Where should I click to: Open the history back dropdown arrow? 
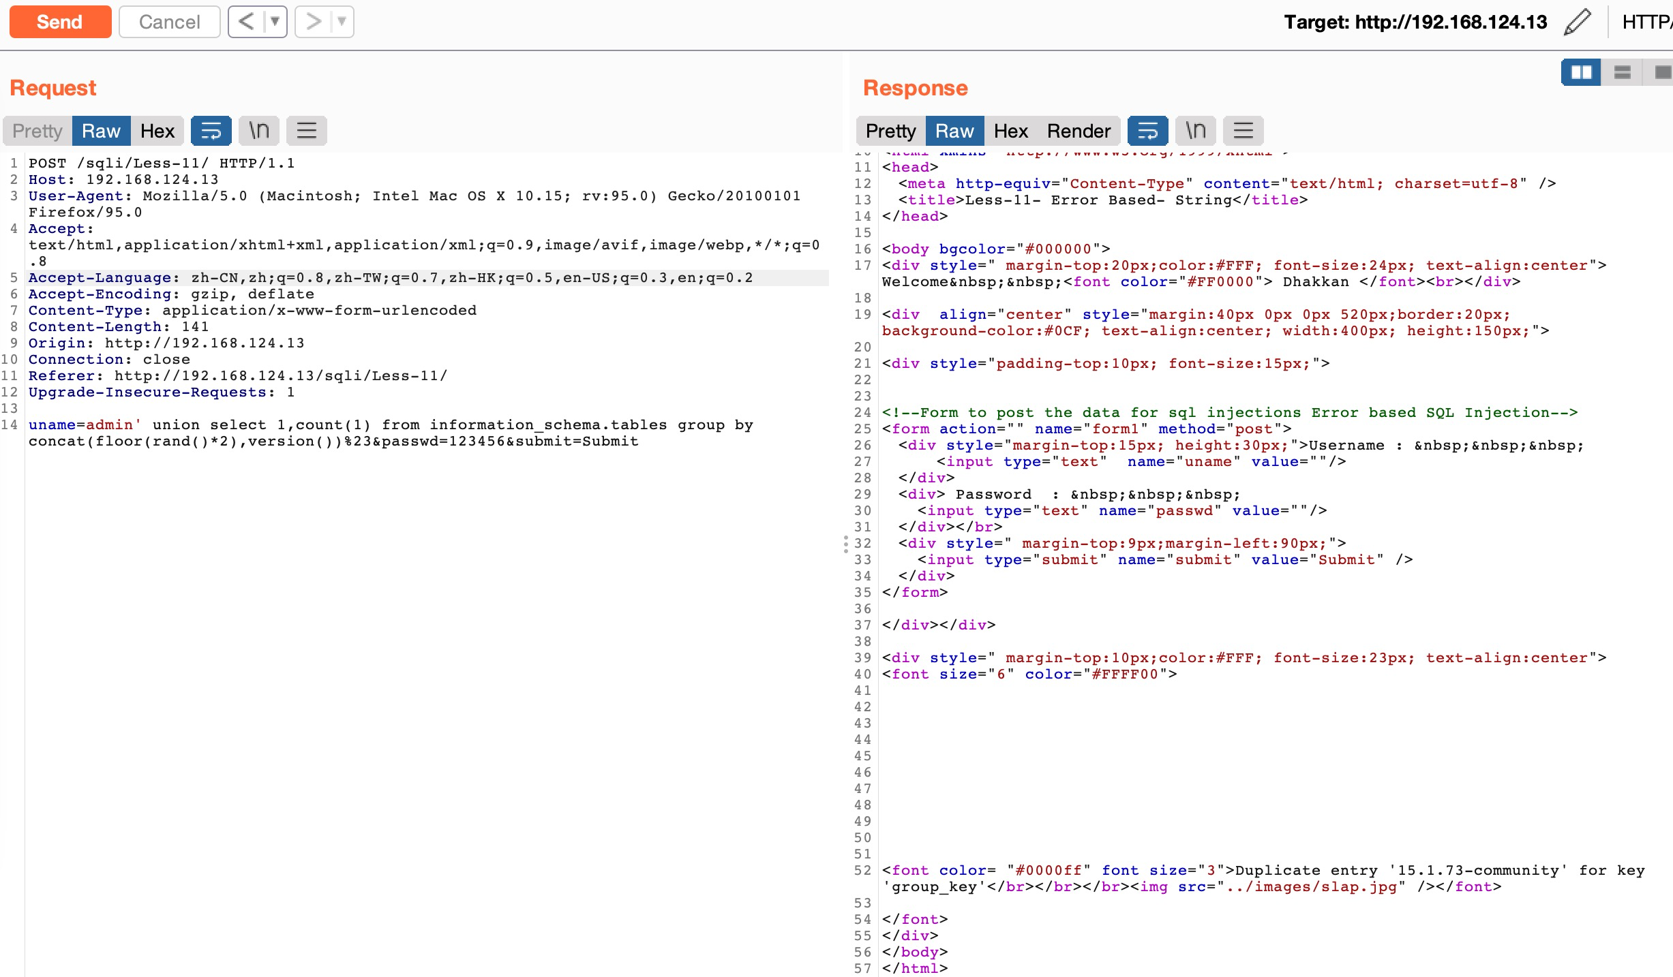coord(275,22)
